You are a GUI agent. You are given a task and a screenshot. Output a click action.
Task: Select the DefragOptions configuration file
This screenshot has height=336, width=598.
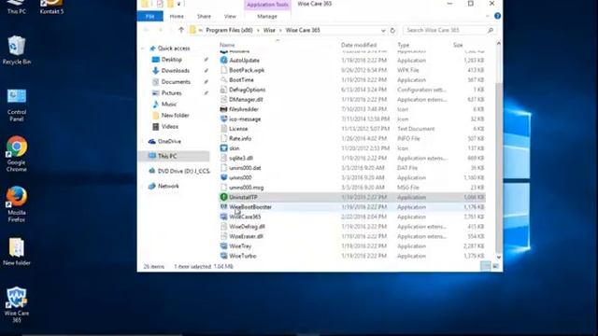(x=247, y=90)
